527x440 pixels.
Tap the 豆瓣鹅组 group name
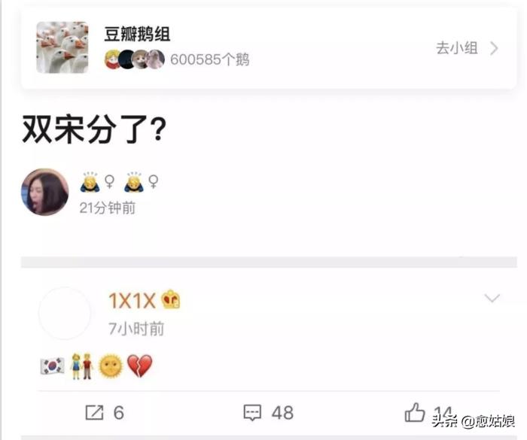(x=137, y=35)
